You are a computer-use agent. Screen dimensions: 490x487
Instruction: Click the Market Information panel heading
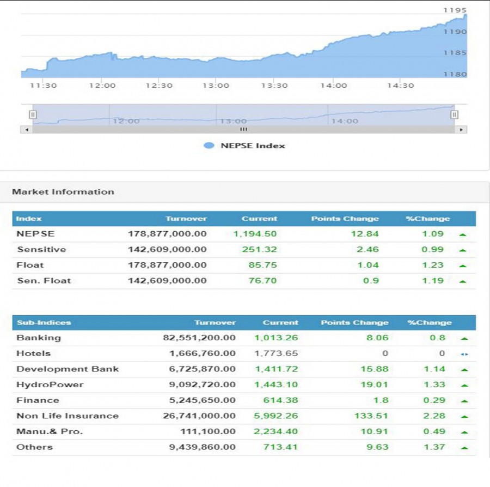coord(63,192)
